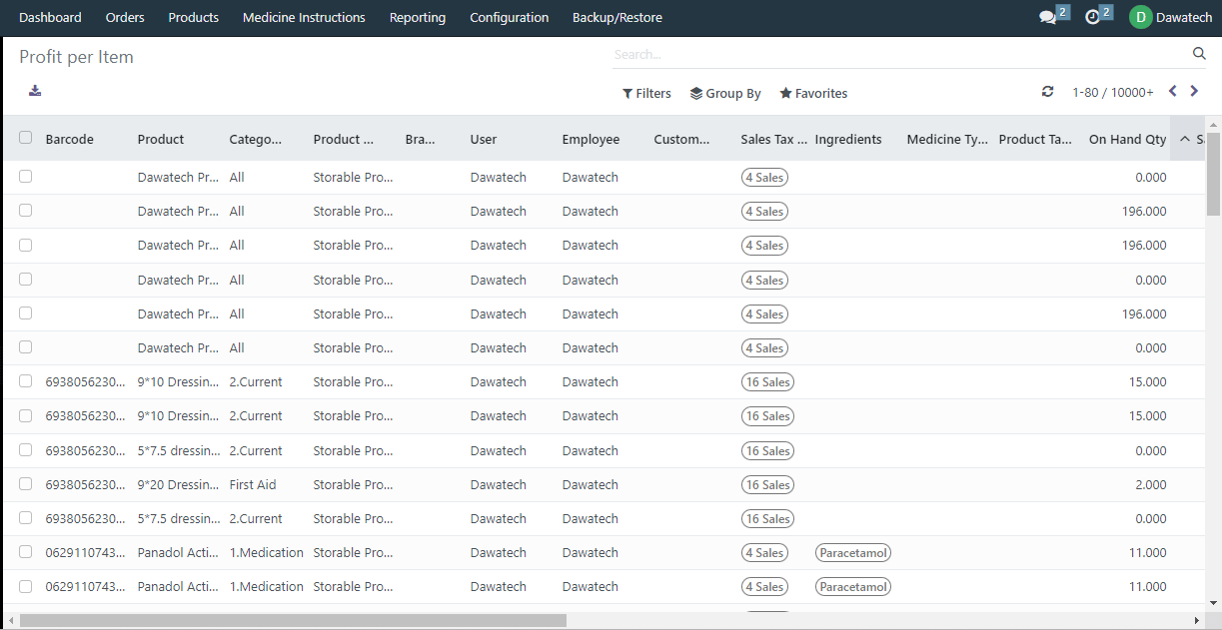This screenshot has height=630, width=1222.
Task: Click the scroll right arrow on horizontal scrollbar
Action: pyautogui.click(x=1199, y=620)
